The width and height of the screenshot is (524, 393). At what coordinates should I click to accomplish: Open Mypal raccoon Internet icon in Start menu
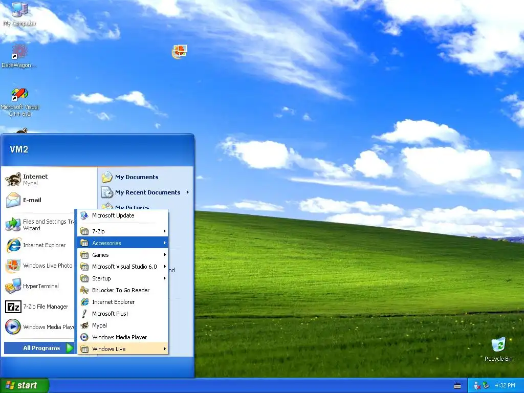13,180
